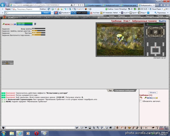Click the floppy disk save-chat icon
The width and height of the screenshot is (170, 136).
(90, 128)
